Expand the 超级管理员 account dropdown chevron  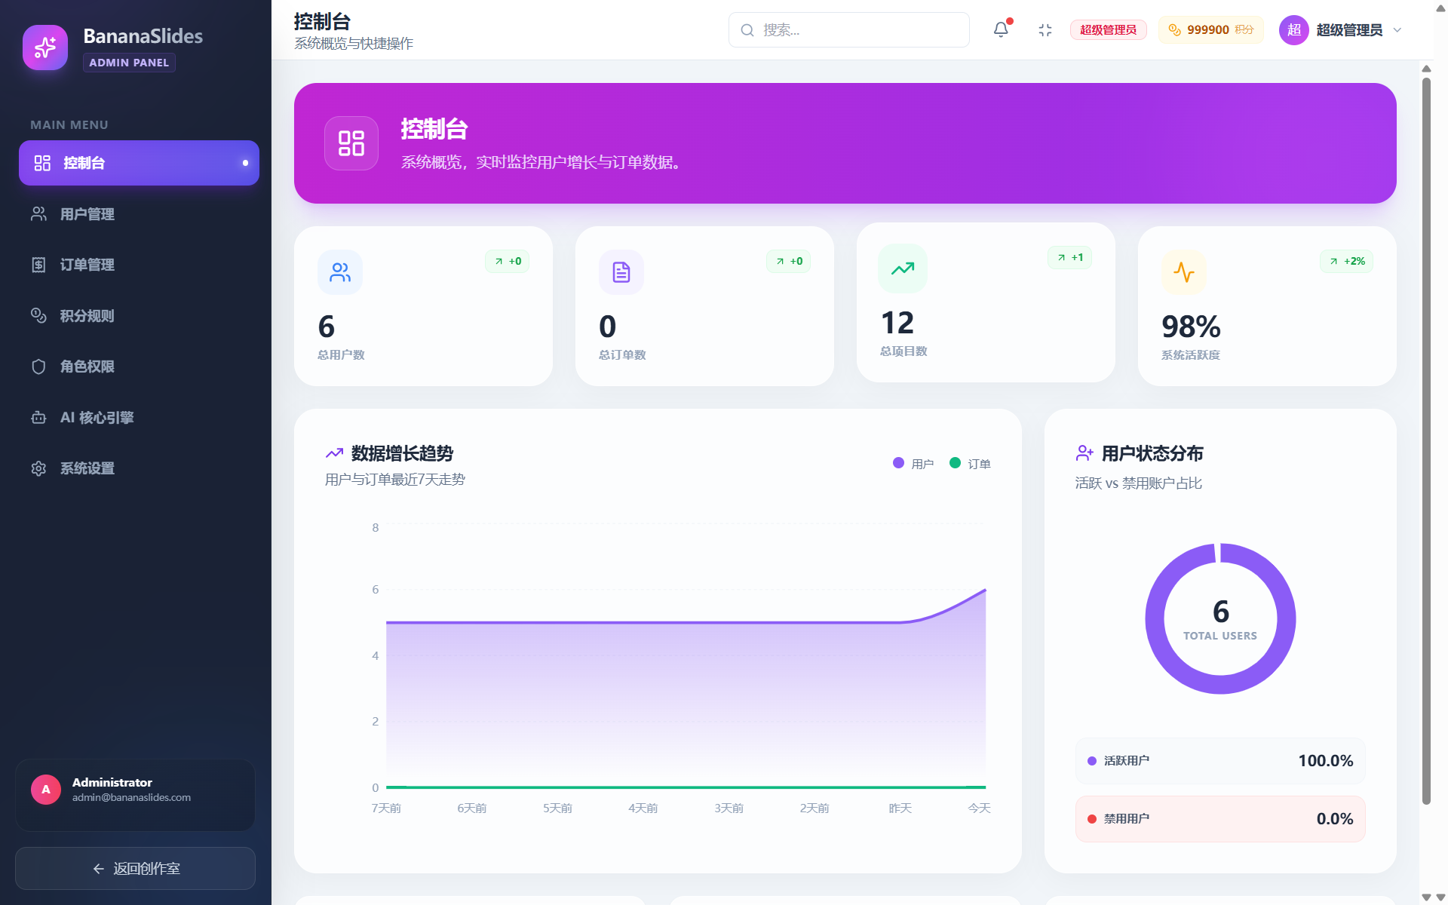point(1397,30)
